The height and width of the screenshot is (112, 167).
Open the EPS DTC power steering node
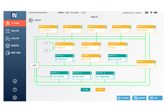[82, 75]
